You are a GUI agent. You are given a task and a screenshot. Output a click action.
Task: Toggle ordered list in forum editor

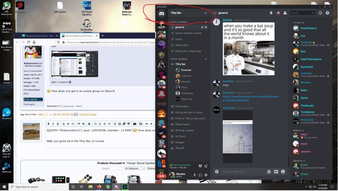[100, 124]
